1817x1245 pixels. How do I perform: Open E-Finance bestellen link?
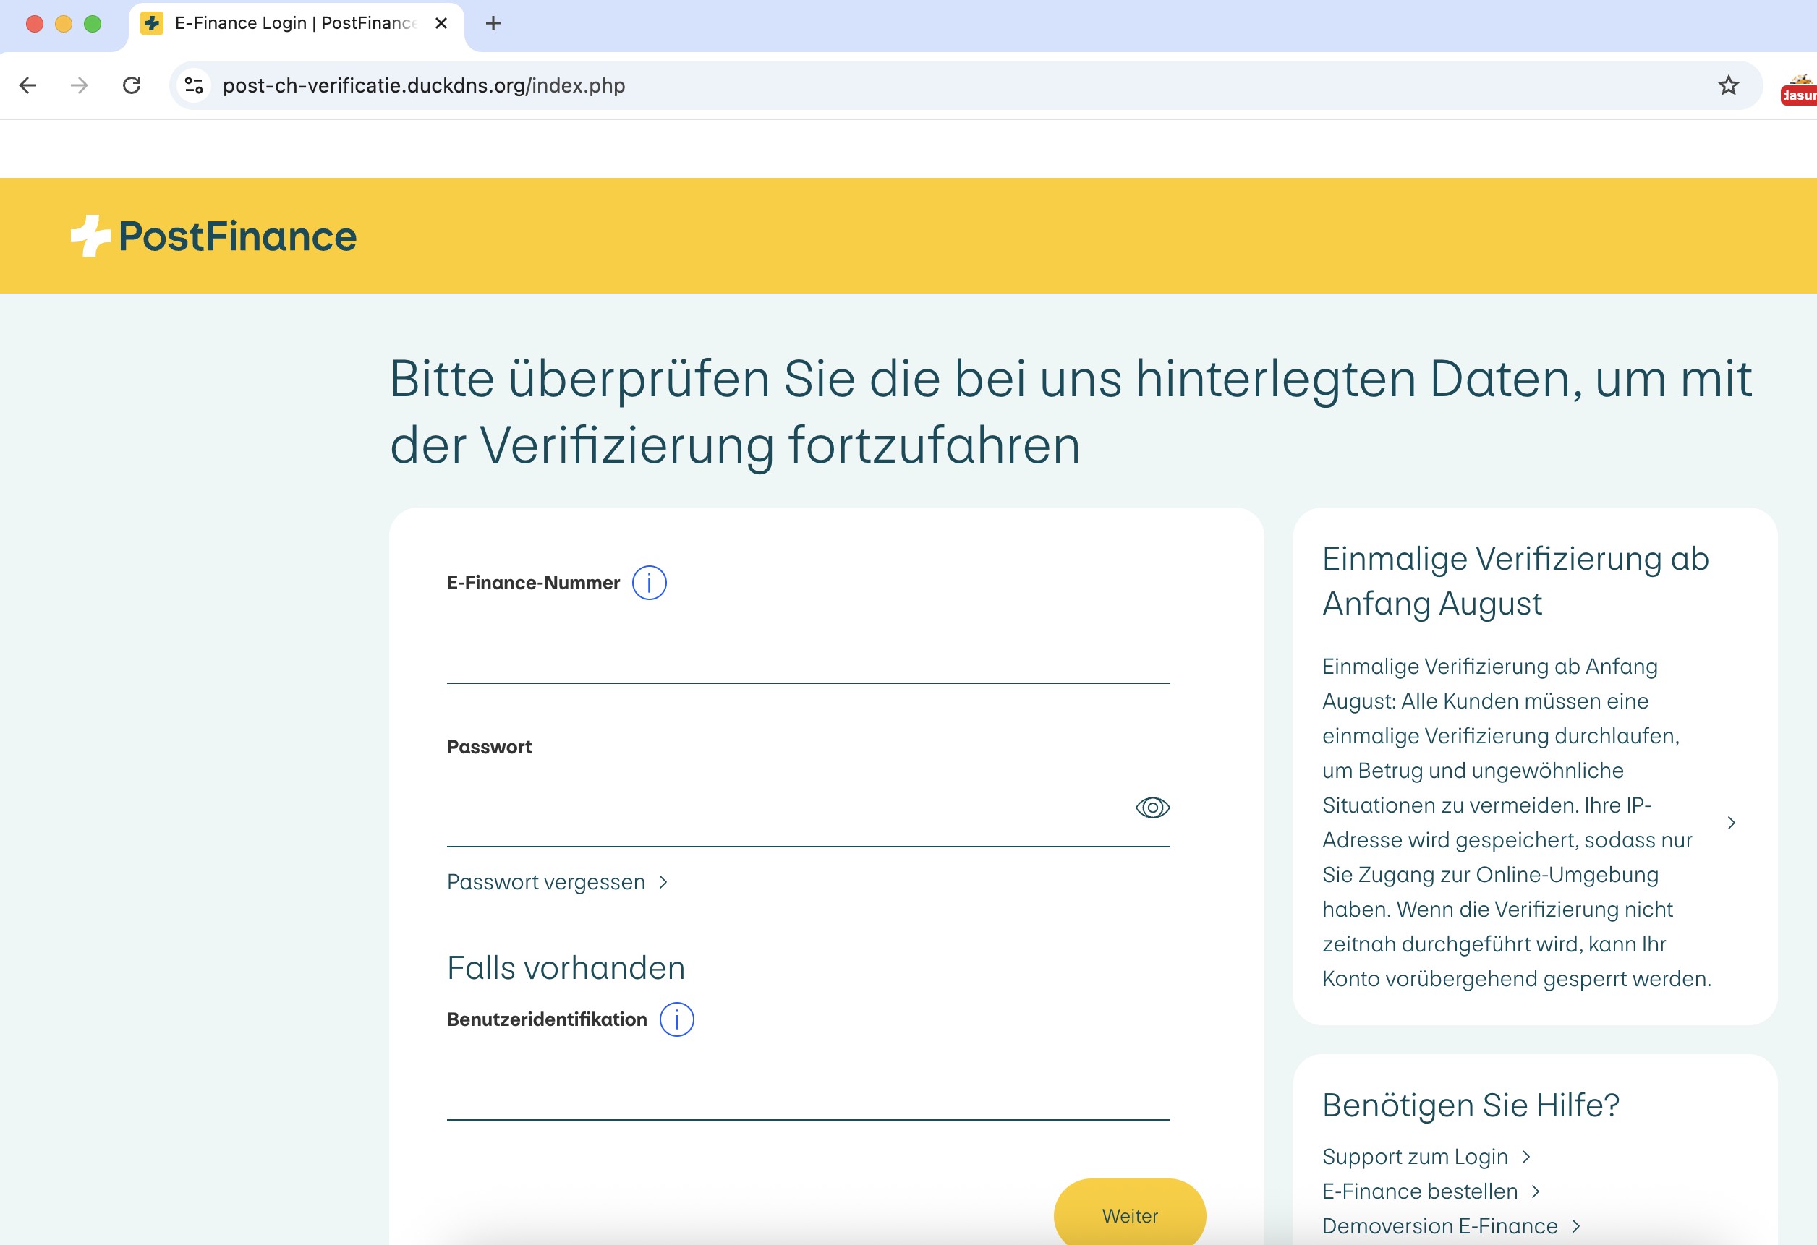[1431, 1191]
